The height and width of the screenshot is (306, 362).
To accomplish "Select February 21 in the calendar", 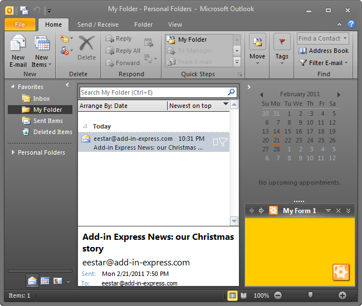I will (x=277, y=140).
